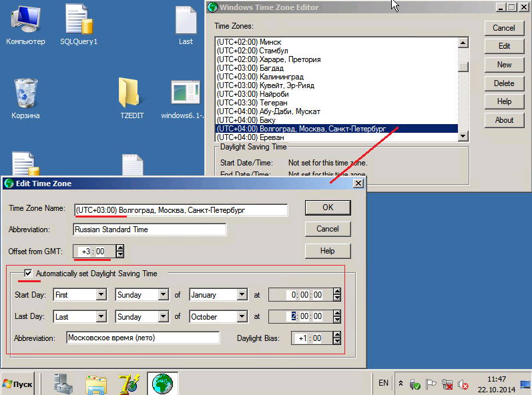The width and height of the screenshot is (532, 395).
Task: Click Help in Time Zone Editor window
Action: pos(504,101)
